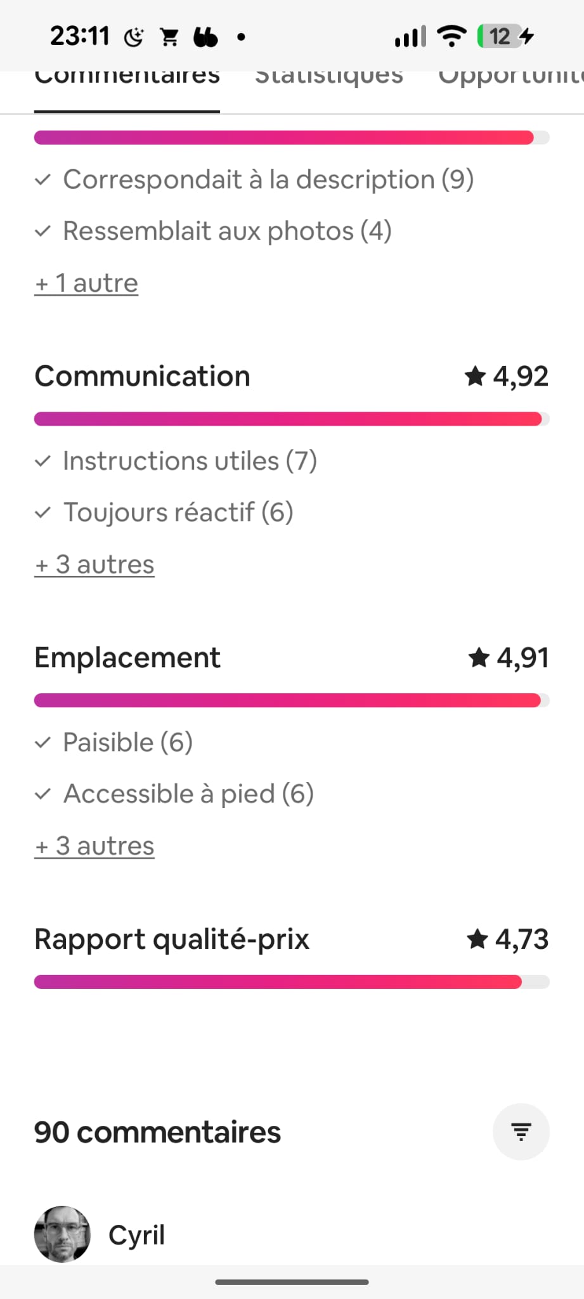This screenshot has width=584, height=1299.
Task: Select the Commentaires tab
Action: point(127,79)
